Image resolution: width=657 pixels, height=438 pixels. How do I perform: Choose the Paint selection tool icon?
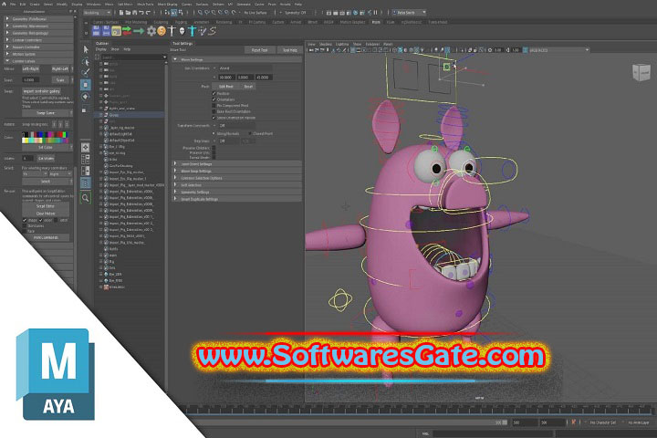[x=87, y=72]
